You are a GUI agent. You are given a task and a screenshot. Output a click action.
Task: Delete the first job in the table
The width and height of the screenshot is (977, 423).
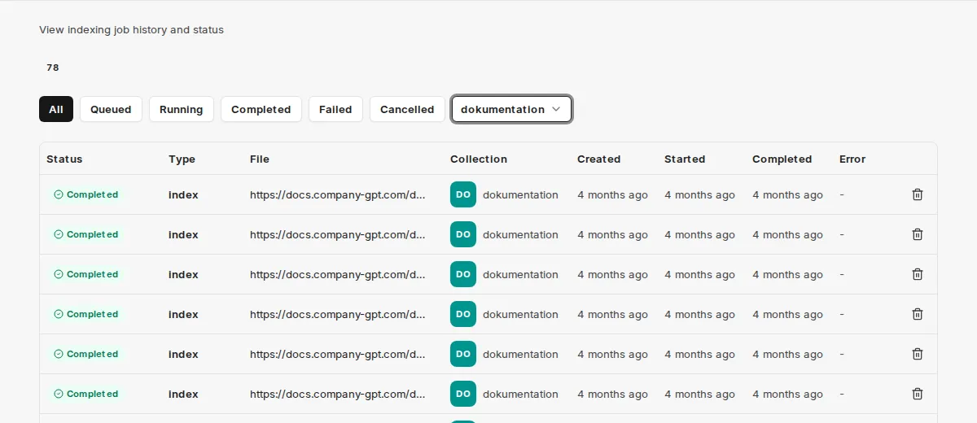coord(917,194)
